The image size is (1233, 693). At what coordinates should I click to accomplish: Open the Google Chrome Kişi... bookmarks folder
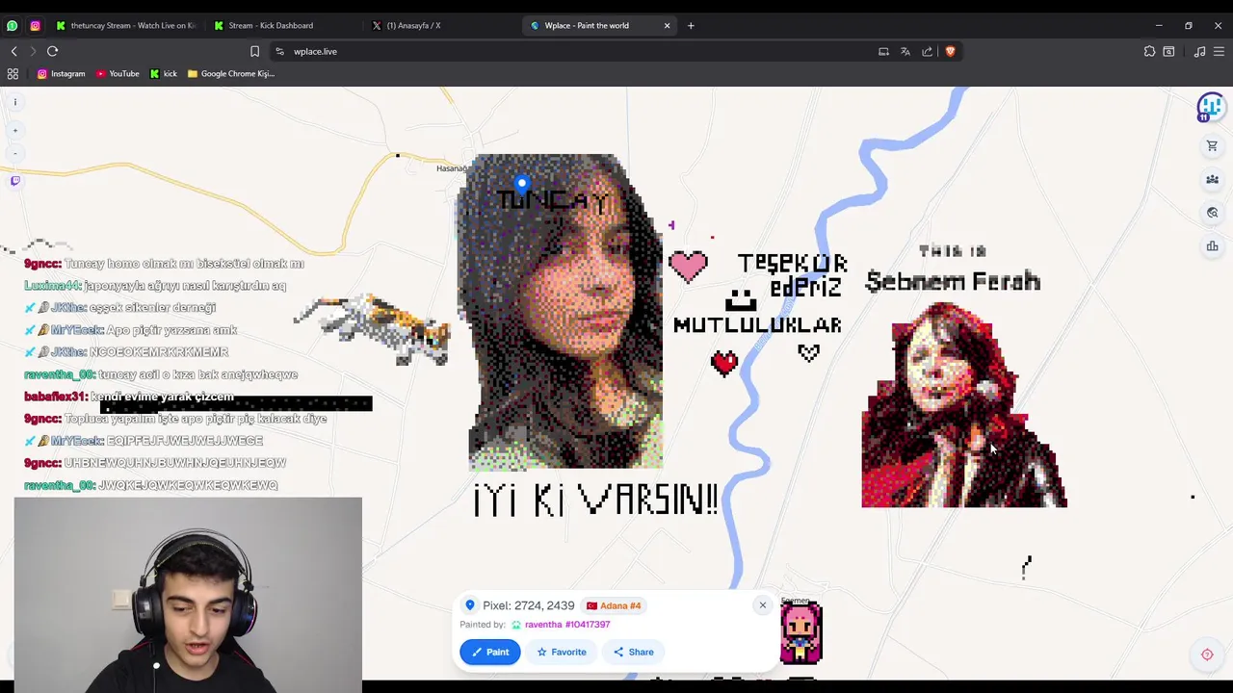pos(231,73)
